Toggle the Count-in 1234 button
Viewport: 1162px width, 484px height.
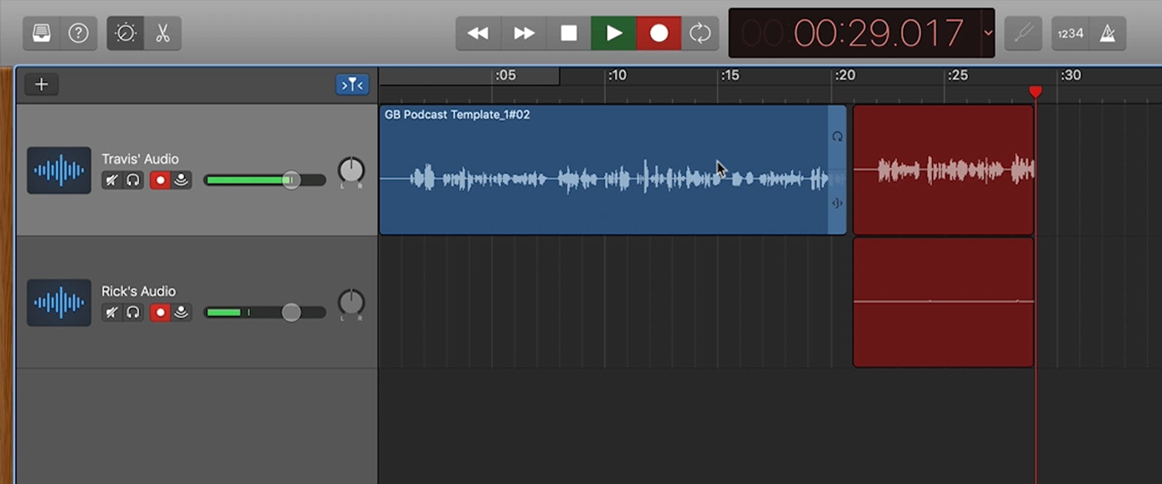click(x=1070, y=34)
